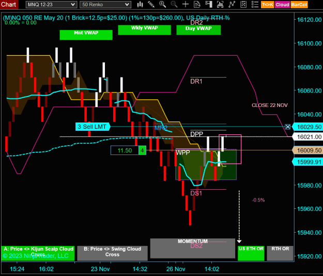Click the DR2 pivot label

[x=196, y=22]
